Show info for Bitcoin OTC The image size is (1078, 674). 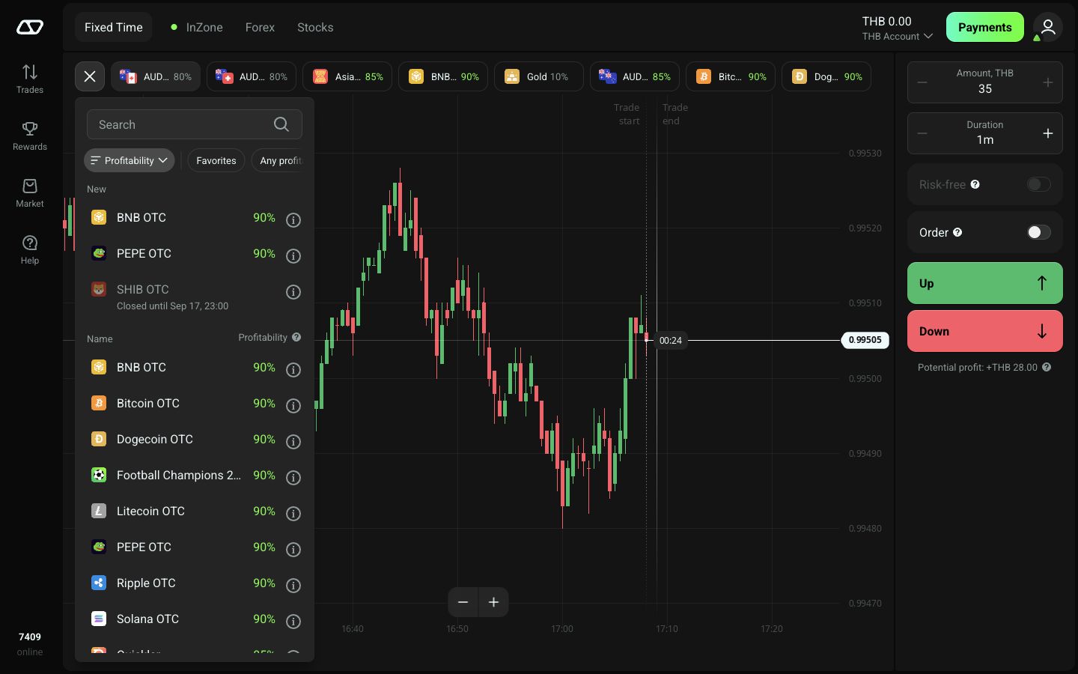(x=293, y=405)
